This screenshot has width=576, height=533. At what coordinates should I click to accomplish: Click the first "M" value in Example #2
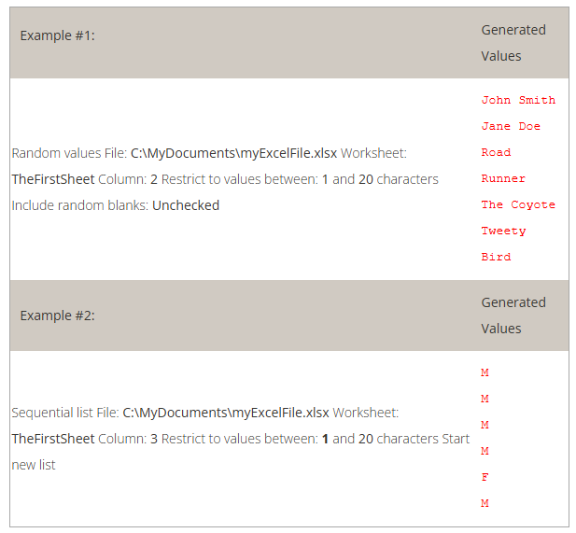[x=485, y=372]
